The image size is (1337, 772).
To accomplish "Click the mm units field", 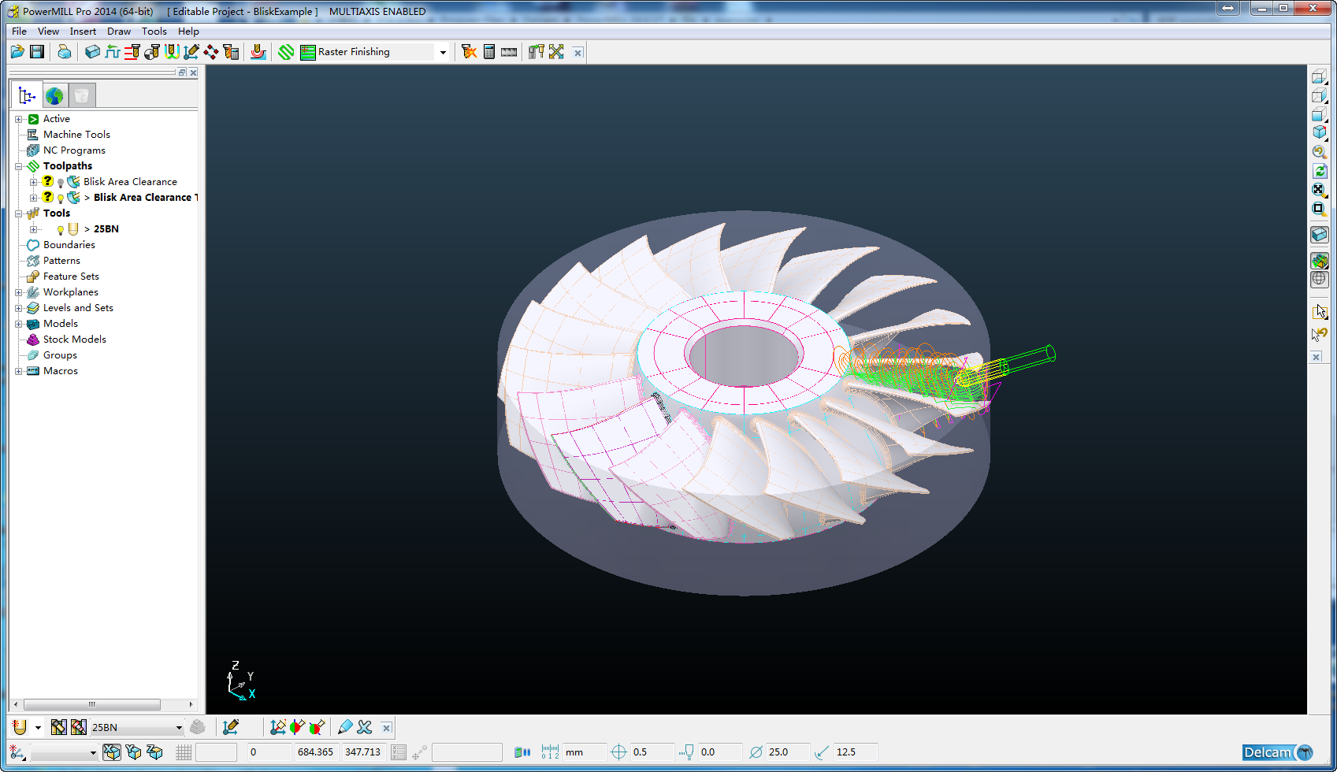I will click(x=585, y=752).
